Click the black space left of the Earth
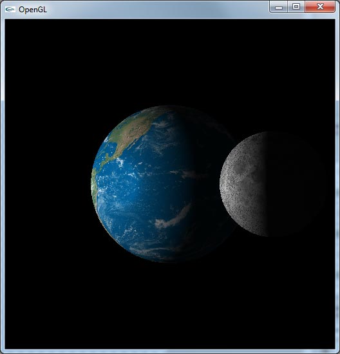 click(x=48, y=184)
